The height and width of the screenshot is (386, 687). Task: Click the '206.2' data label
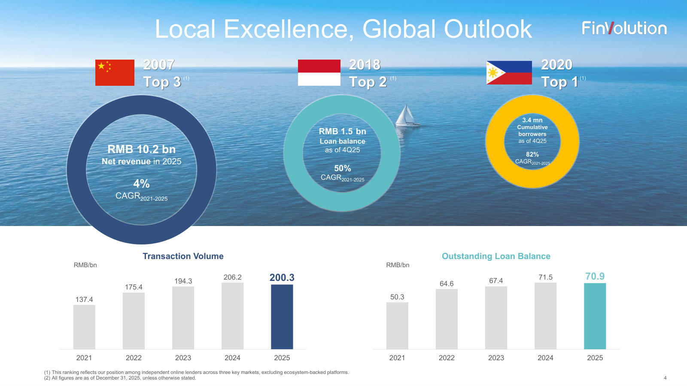coord(232,277)
